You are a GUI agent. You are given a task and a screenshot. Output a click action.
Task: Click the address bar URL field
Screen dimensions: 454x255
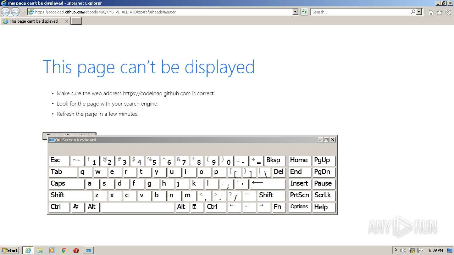click(160, 12)
